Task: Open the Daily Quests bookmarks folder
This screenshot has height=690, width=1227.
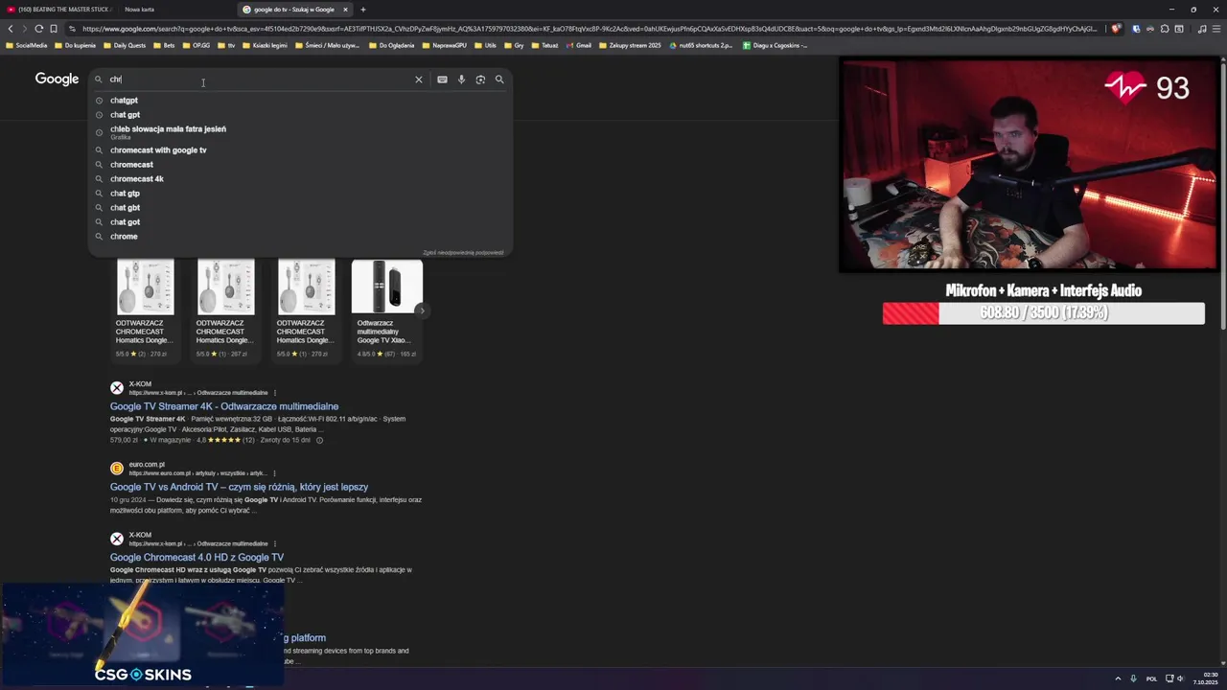Action: coord(125,45)
